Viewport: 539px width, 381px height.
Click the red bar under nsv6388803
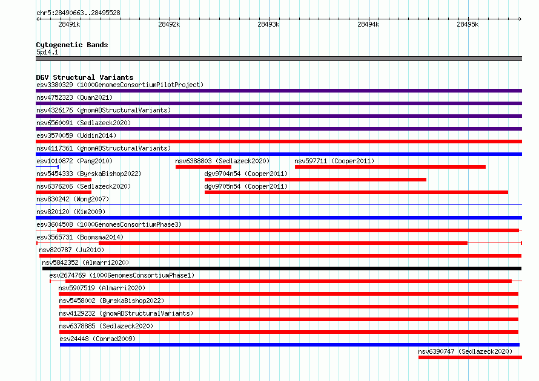[x=203, y=167]
